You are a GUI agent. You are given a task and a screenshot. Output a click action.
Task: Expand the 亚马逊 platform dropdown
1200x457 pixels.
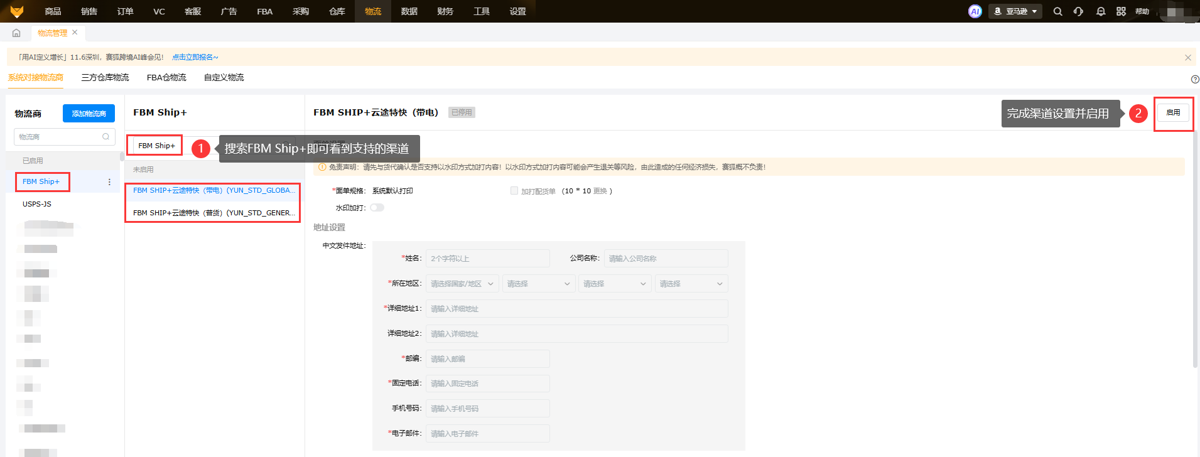[x=1015, y=11]
